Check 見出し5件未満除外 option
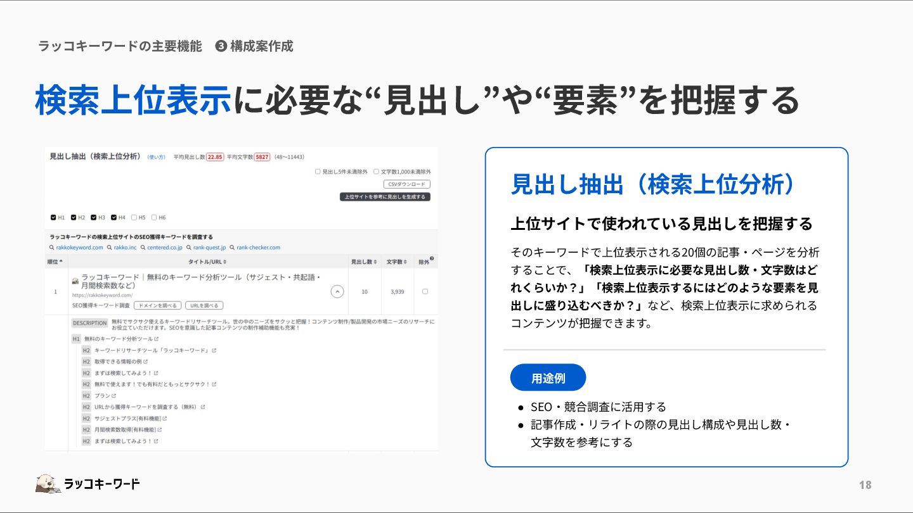The image size is (913, 513). 318,172
